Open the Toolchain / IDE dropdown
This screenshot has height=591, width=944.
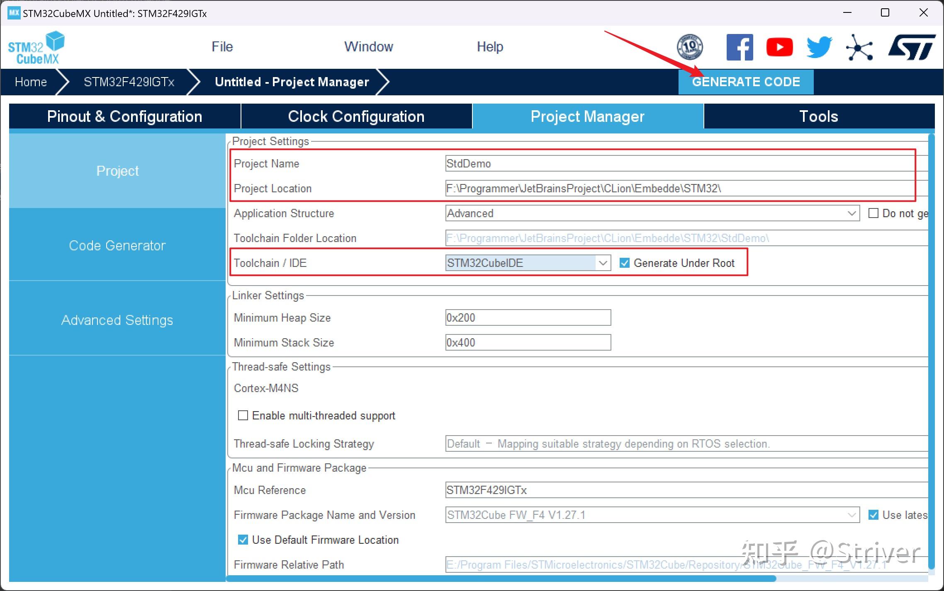coord(528,263)
